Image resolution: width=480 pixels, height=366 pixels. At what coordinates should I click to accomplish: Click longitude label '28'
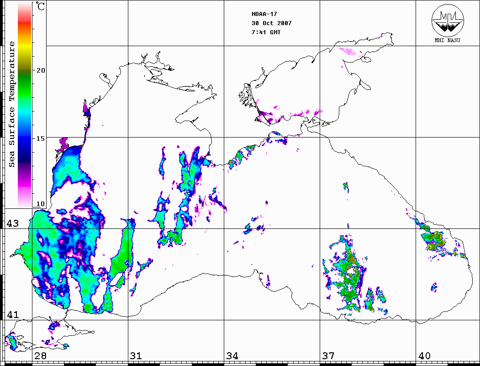(x=40, y=356)
